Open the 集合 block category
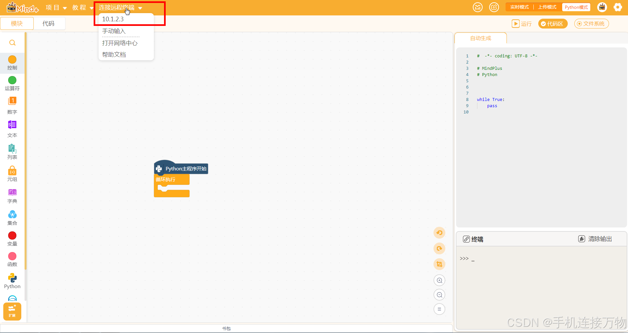 coord(12,218)
